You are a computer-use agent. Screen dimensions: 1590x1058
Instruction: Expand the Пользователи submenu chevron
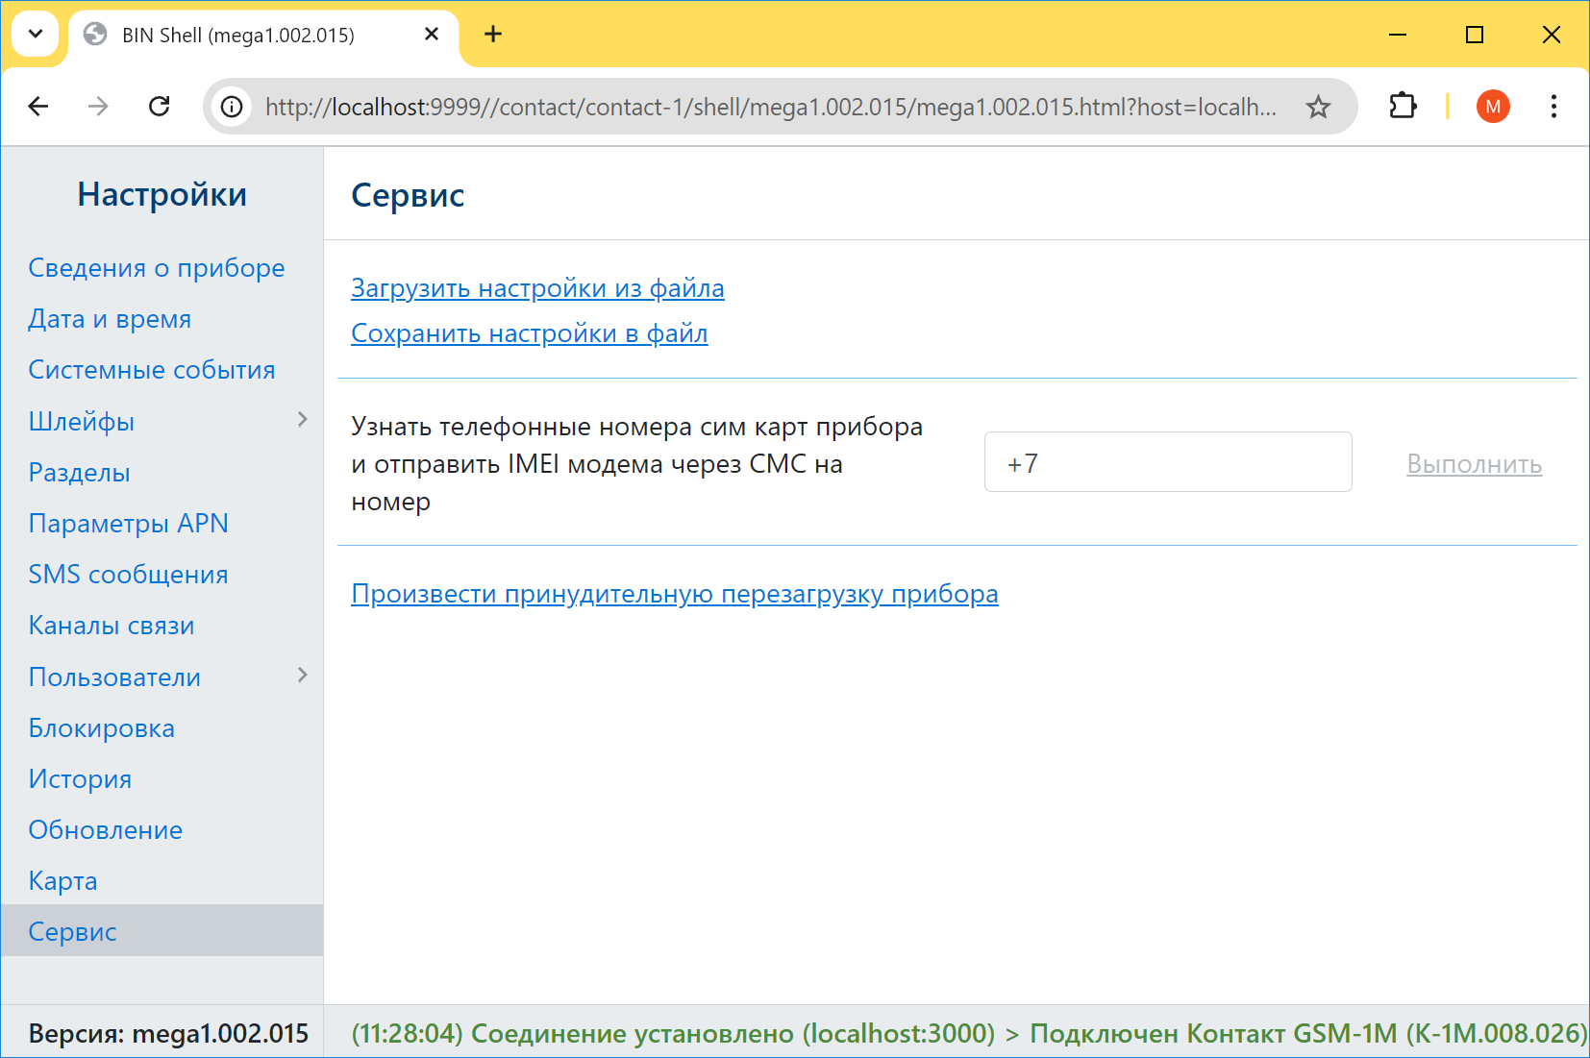point(302,676)
